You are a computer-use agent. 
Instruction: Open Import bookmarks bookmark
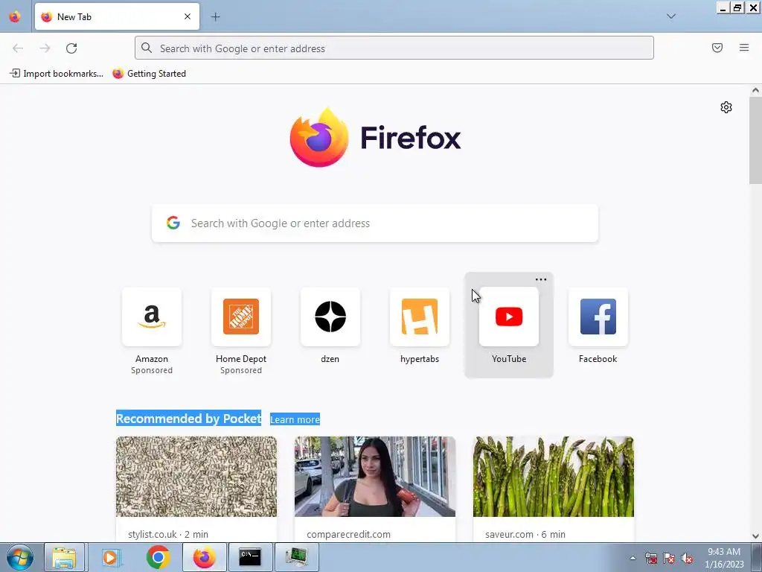pos(57,74)
